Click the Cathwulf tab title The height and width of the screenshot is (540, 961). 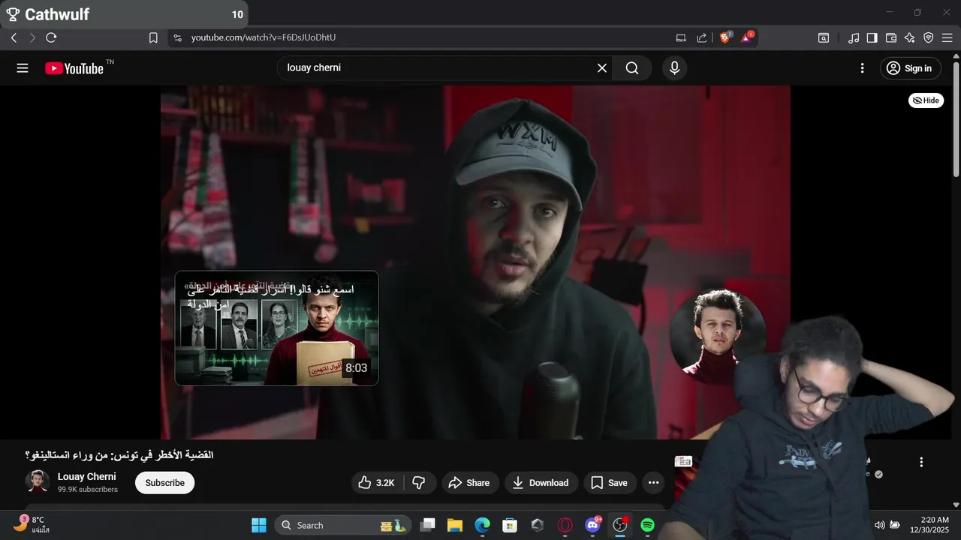57,14
